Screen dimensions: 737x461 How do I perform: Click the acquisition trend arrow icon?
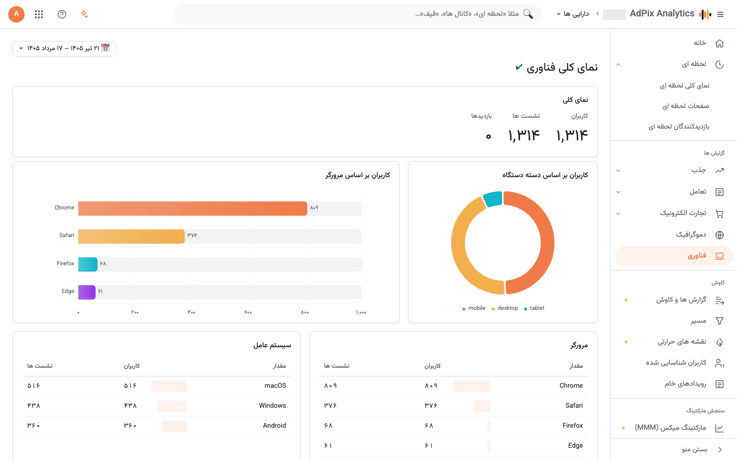tap(720, 171)
